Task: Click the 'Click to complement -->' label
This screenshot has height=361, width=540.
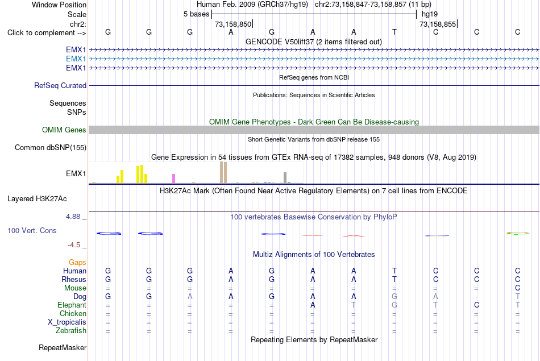Action: (x=47, y=33)
